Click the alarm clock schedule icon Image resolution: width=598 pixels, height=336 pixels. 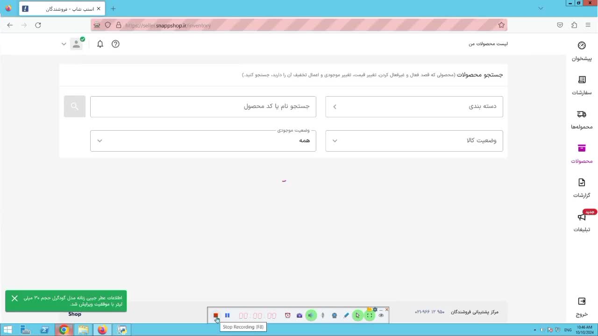(287, 315)
